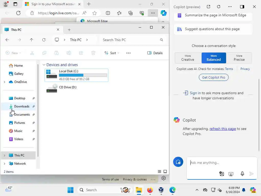The height and width of the screenshot is (196, 261).
Task: Expand OneDrive in navigation pane
Action: point(5,82)
